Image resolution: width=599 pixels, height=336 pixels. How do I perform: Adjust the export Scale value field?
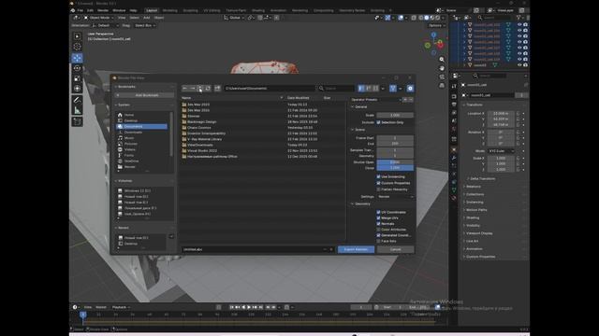[x=395, y=115]
